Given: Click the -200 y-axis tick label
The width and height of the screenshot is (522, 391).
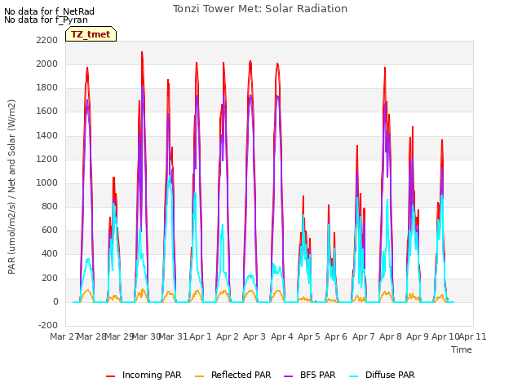Looking at the screenshot, I should [x=48, y=325].
